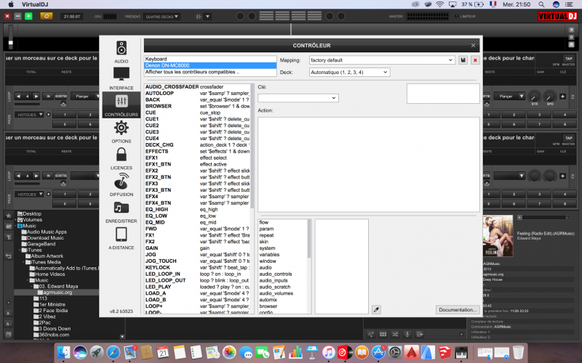
Task: Open the Mapping factory default dropdown
Action: tap(382, 60)
